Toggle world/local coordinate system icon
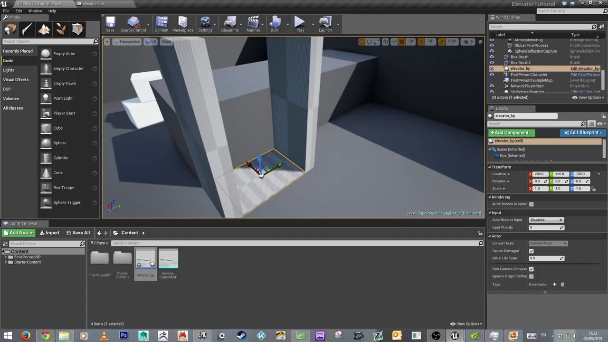Image resolution: width=608 pixels, height=342 pixels. [385, 42]
